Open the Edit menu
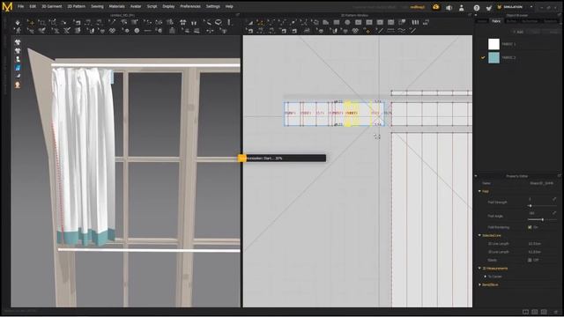The height and width of the screenshot is (317, 564). coord(33,6)
